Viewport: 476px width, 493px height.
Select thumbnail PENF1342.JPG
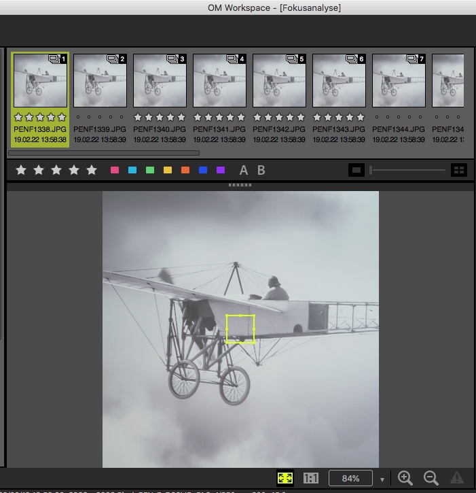point(280,80)
